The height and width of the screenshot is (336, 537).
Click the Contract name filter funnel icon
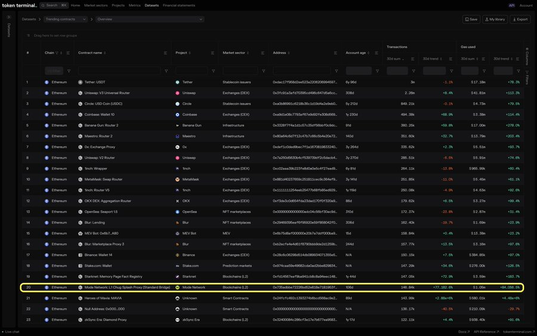pos(166,71)
